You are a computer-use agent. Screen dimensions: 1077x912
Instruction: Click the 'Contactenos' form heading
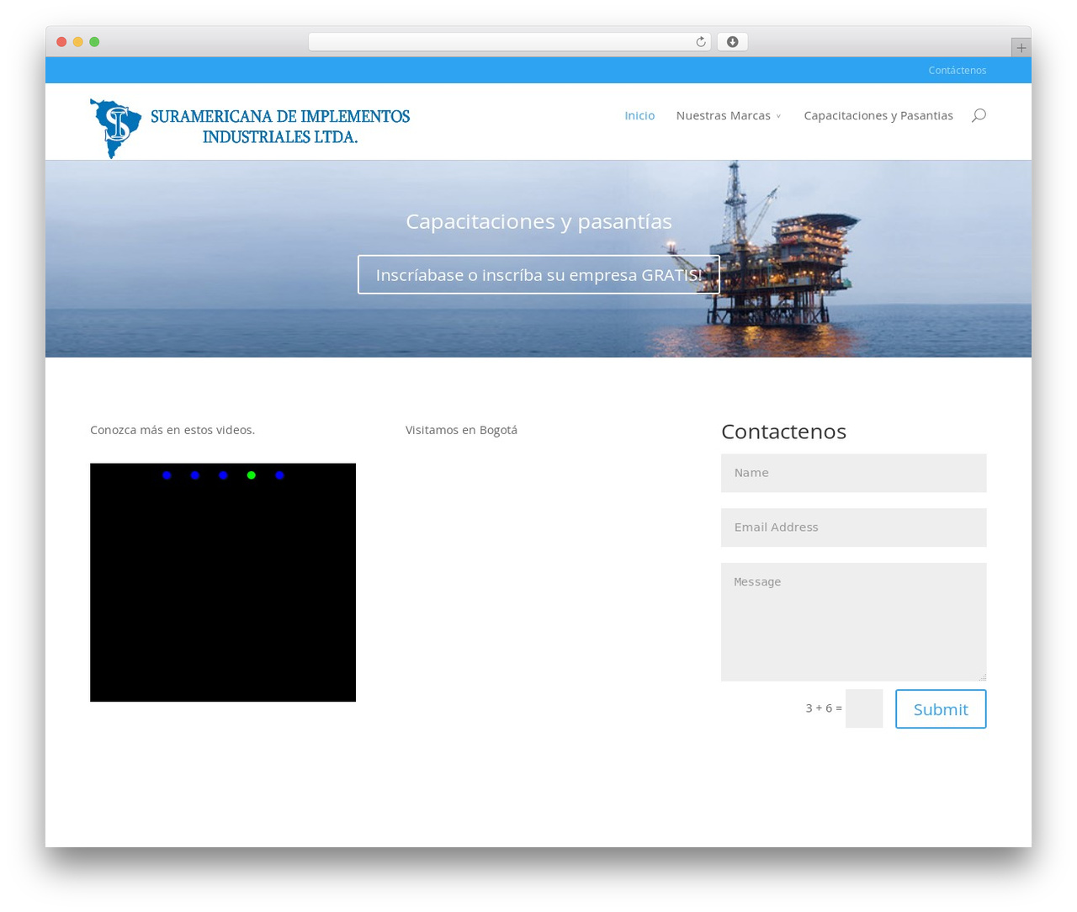[x=783, y=432]
